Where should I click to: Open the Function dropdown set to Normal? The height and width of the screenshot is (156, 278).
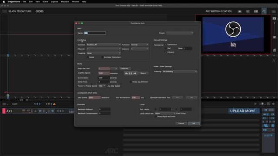point(140,45)
